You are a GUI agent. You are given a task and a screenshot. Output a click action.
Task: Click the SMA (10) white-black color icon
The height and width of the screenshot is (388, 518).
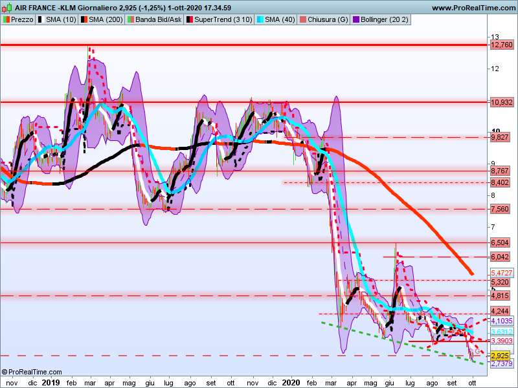tap(41, 19)
